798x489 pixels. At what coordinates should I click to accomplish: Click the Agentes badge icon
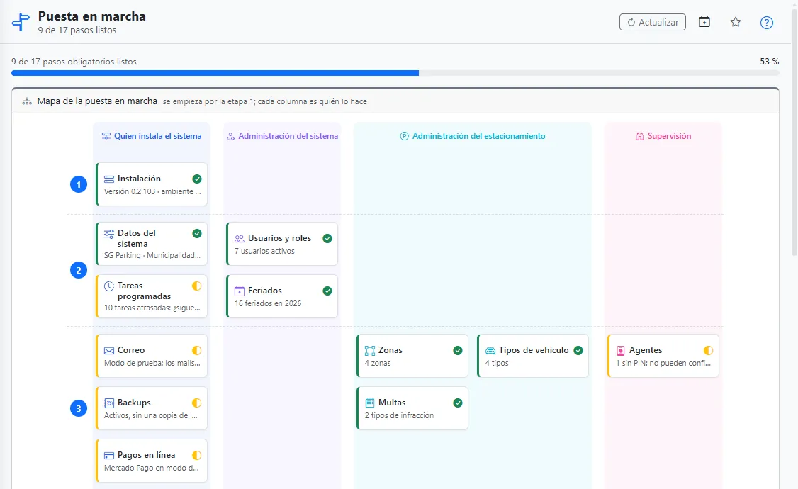point(620,351)
